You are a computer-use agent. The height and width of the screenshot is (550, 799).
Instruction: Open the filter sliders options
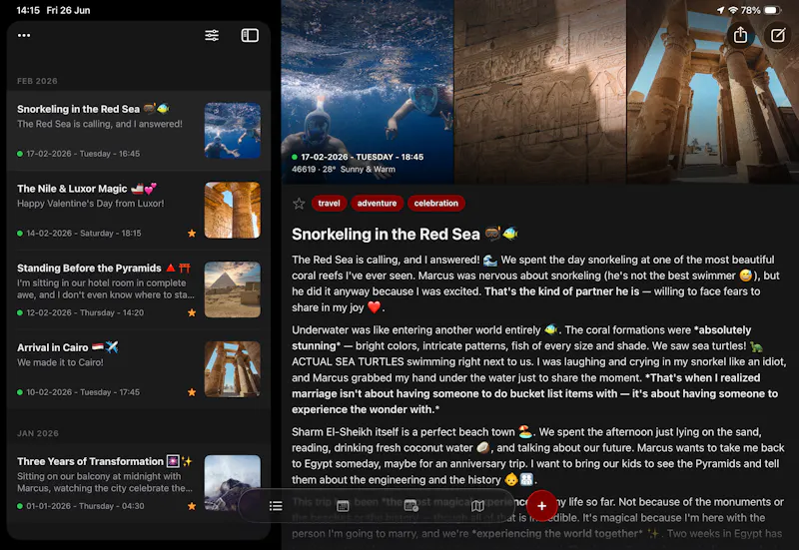[x=212, y=35]
